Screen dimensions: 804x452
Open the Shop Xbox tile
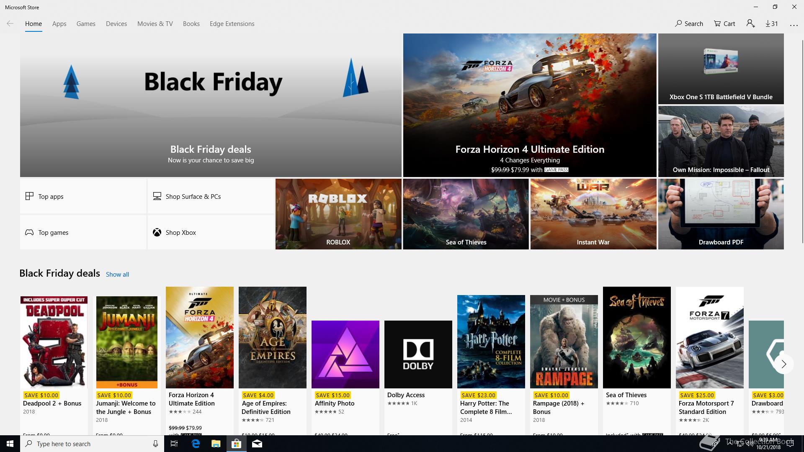click(x=211, y=232)
